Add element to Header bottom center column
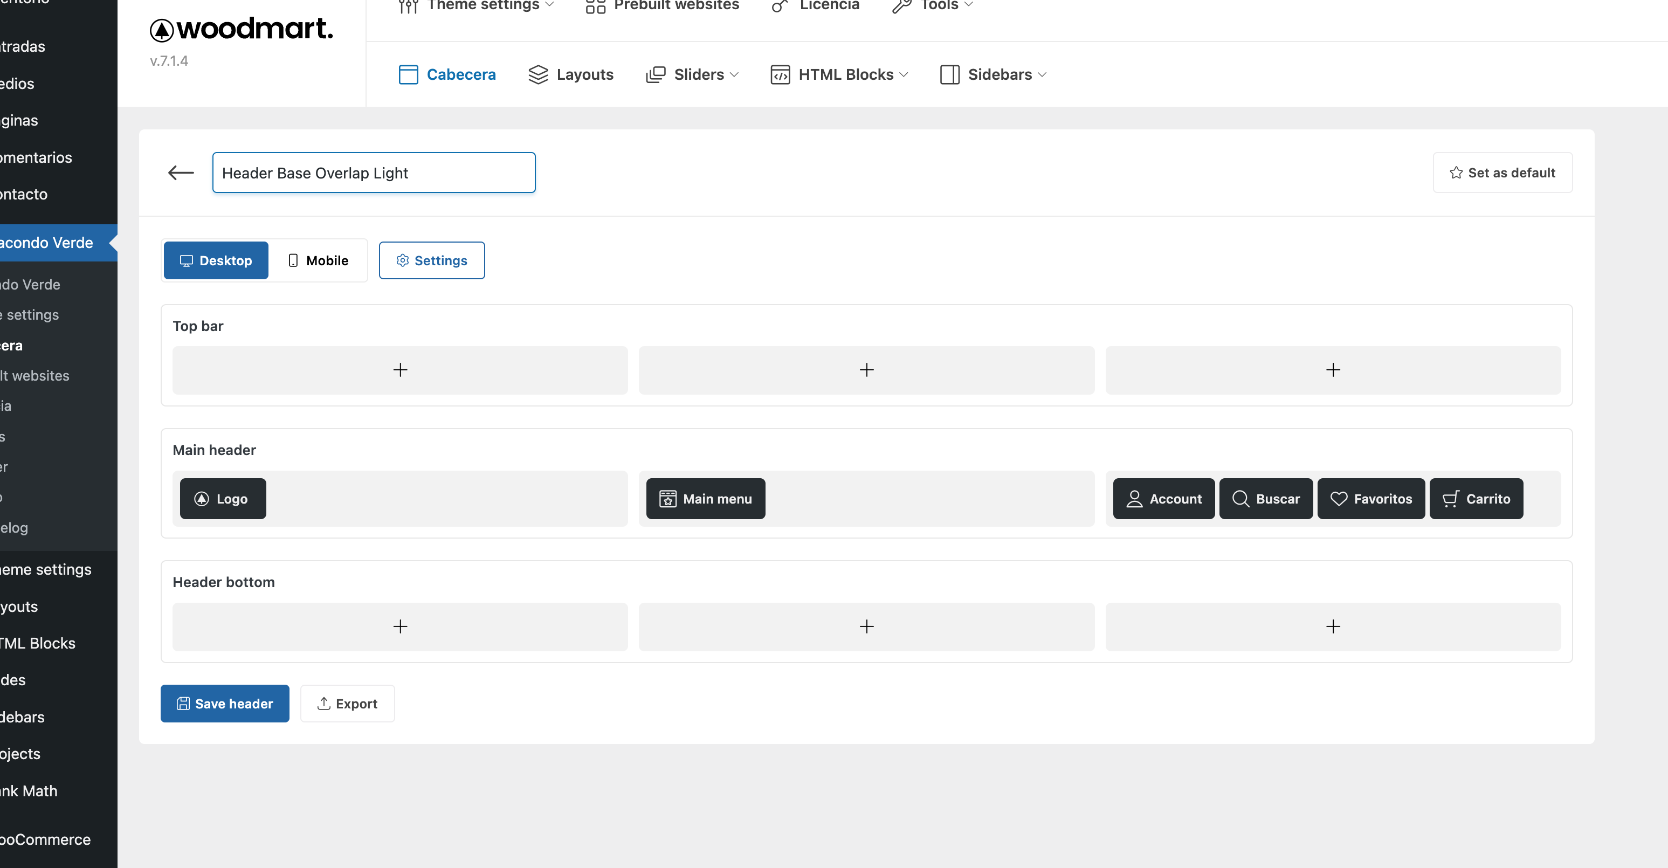 click(x=866, y=626)
